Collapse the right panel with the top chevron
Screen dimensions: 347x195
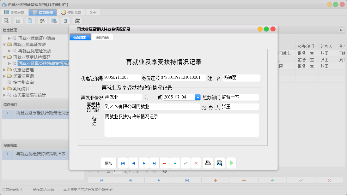point(341,30)
